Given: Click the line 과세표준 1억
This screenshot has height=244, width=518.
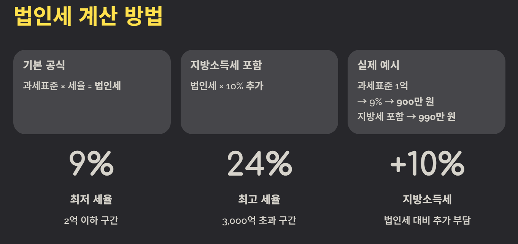Looking at the screenshot, I should point(383,86).
